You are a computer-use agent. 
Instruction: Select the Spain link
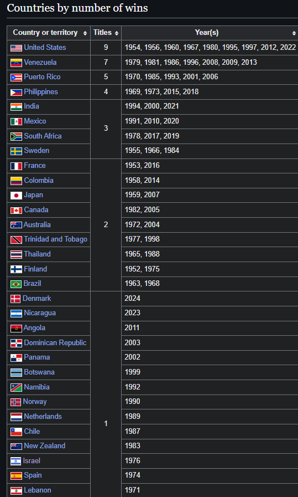tap(33, 475)
